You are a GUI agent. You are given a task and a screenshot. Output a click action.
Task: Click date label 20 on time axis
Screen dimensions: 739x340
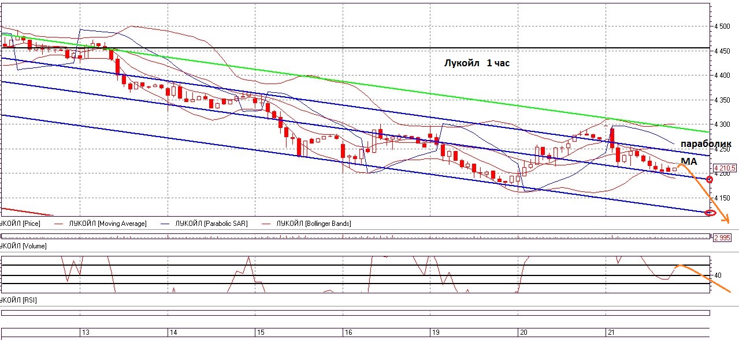point(523,333)
